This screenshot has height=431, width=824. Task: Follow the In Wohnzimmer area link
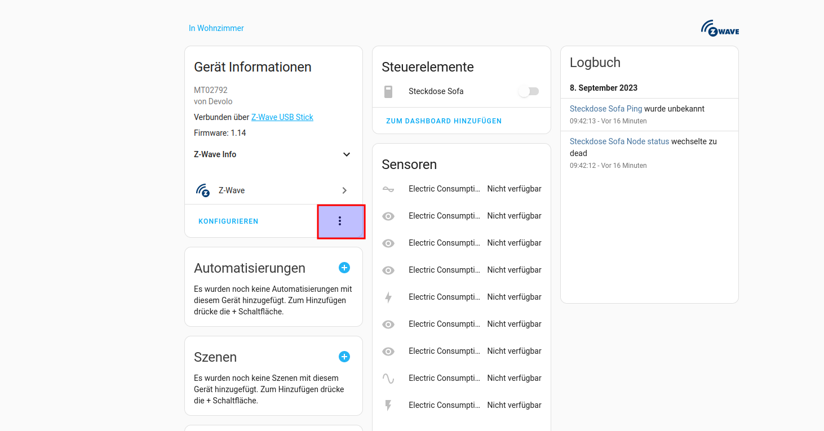[216, 28]
